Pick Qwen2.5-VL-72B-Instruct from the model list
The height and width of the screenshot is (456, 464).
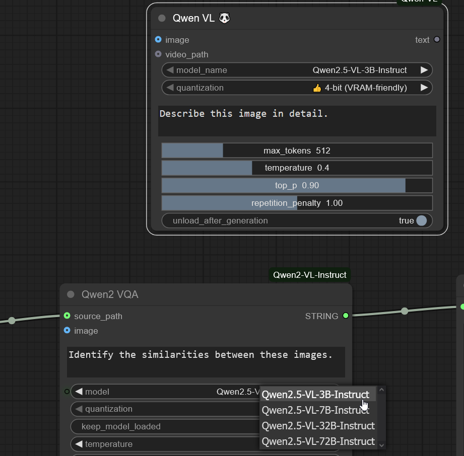click(318, 441)
